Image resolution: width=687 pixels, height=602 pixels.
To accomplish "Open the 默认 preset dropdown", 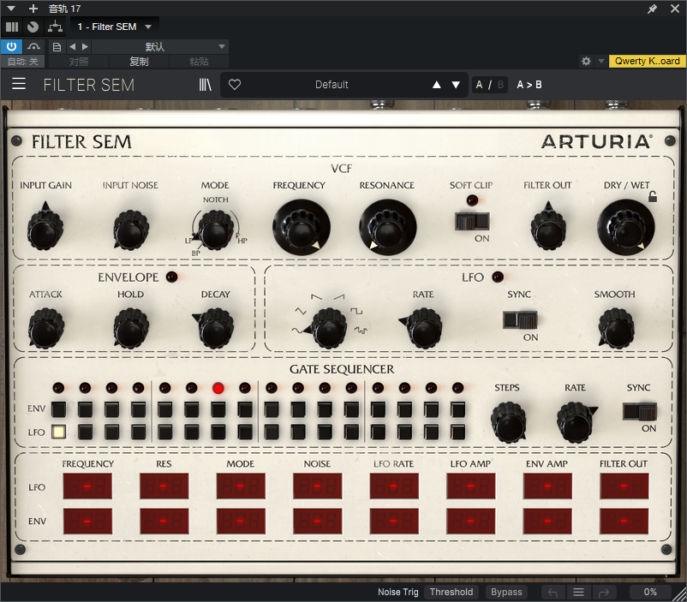I will tap(159, 46).
